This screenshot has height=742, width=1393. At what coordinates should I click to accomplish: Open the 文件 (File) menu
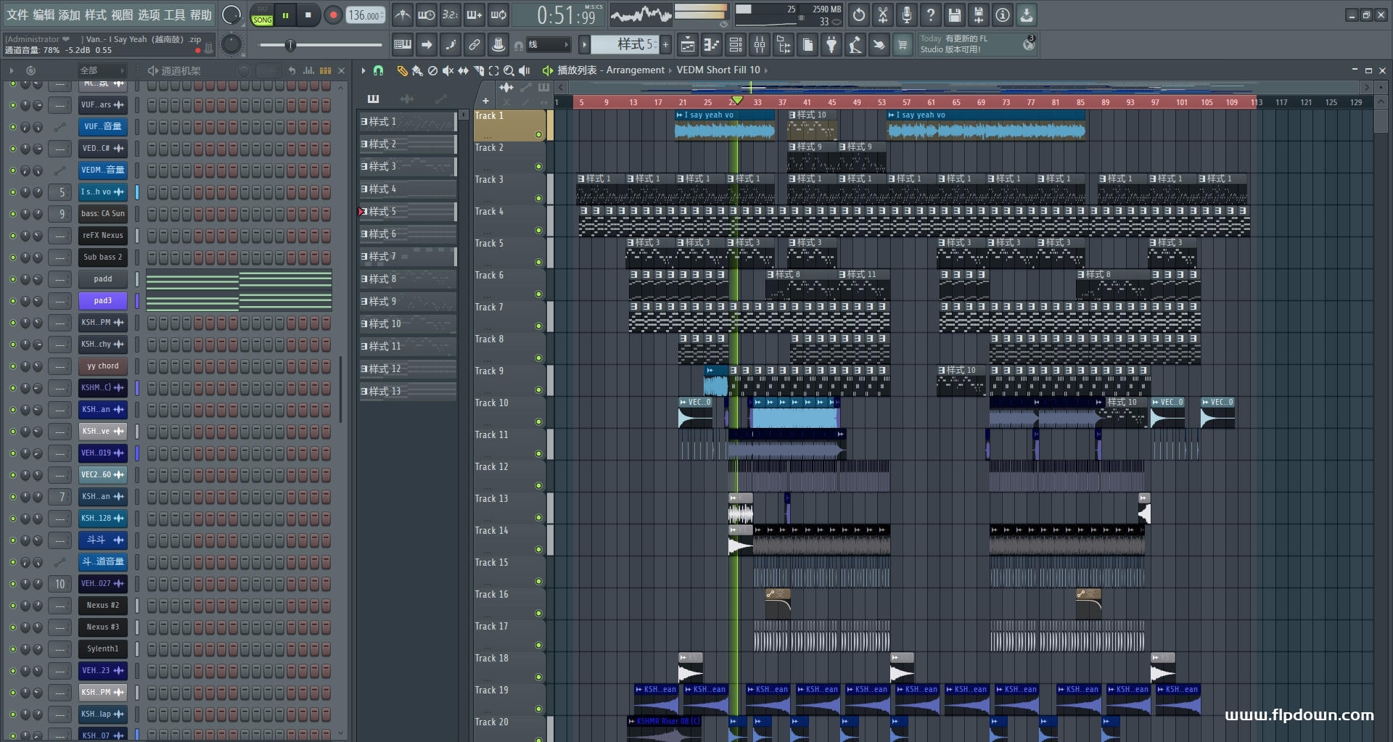click(17, 15)
